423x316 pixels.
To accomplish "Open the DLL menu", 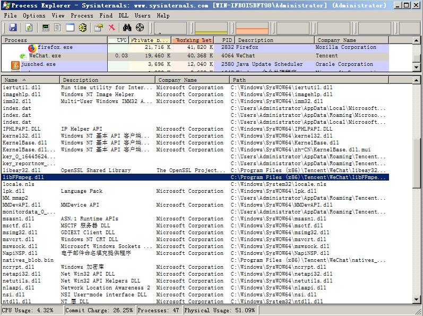I will point(123,15).
